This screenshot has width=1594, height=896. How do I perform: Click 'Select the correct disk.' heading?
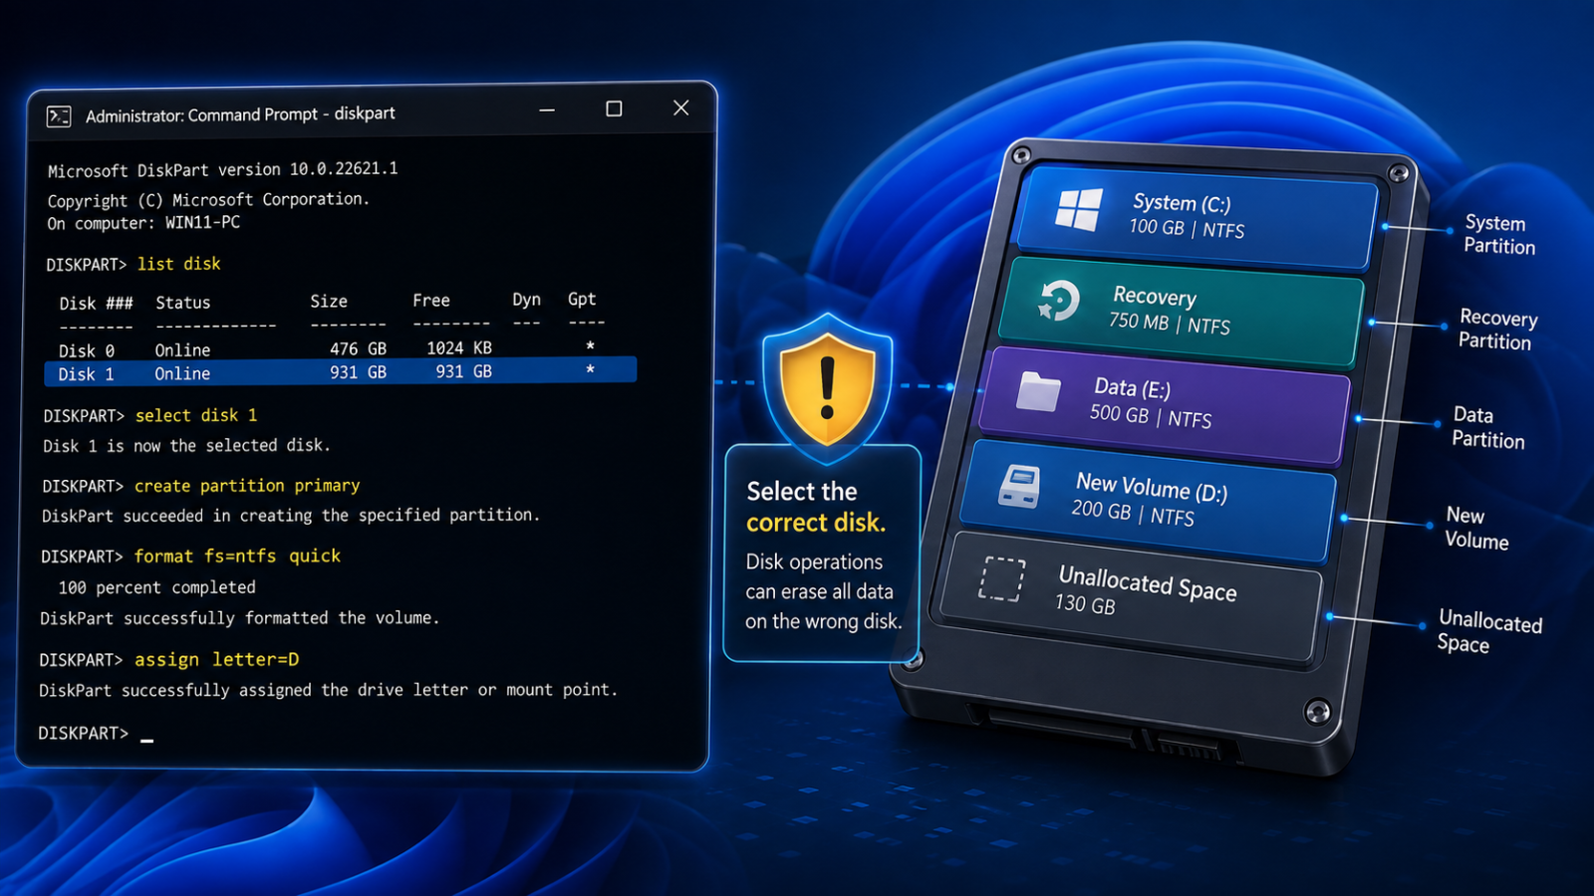coord(816,507)
